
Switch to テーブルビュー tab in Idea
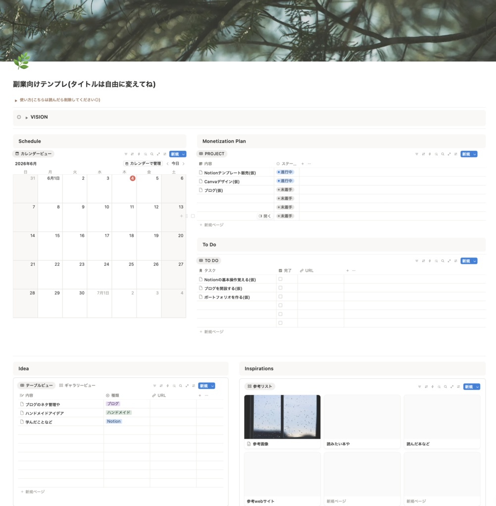[36, 385]
